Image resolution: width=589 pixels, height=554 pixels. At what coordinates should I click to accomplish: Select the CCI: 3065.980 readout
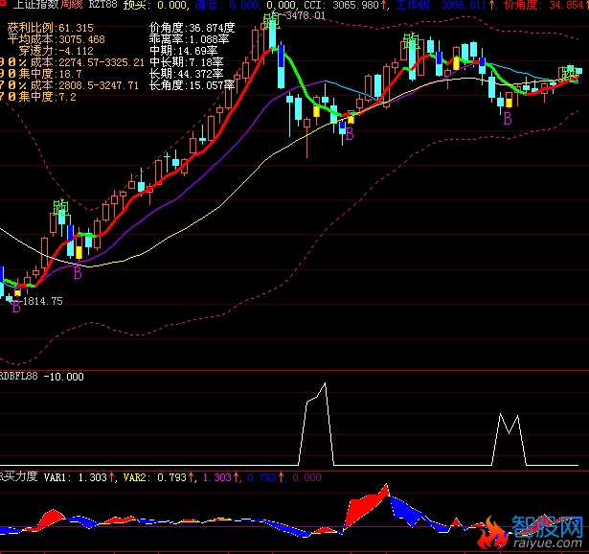(345, 5)
